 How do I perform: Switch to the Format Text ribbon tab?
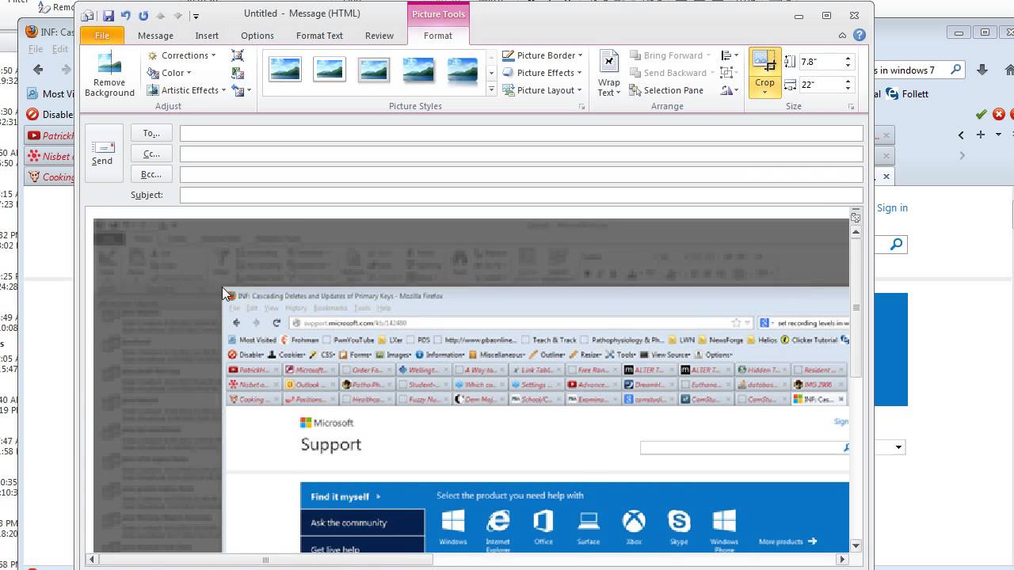pos(319,36)
